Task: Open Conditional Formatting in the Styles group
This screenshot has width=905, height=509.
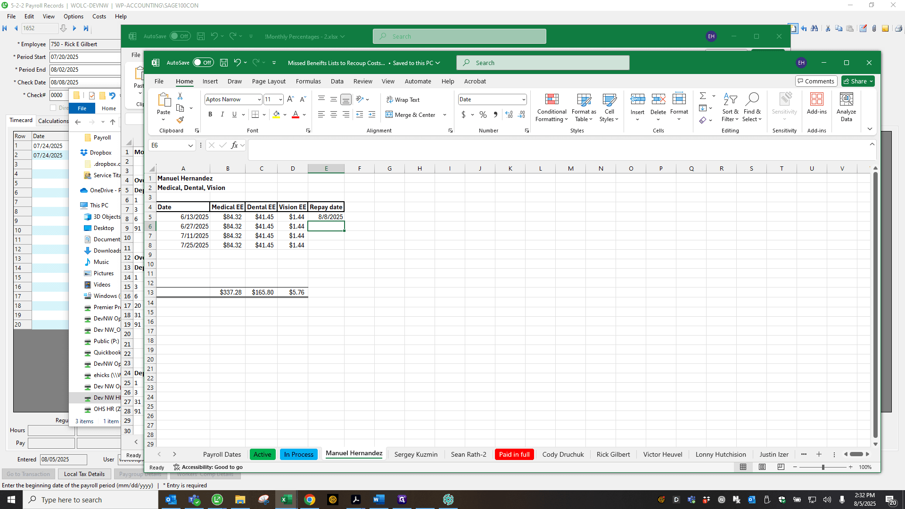Action: click(551, 107)
